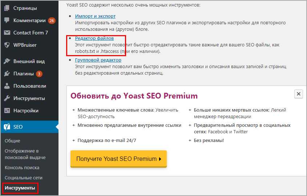Select the SEO Tools submenu item
Viewport: 307px width, 196px height.
[20, 188]
